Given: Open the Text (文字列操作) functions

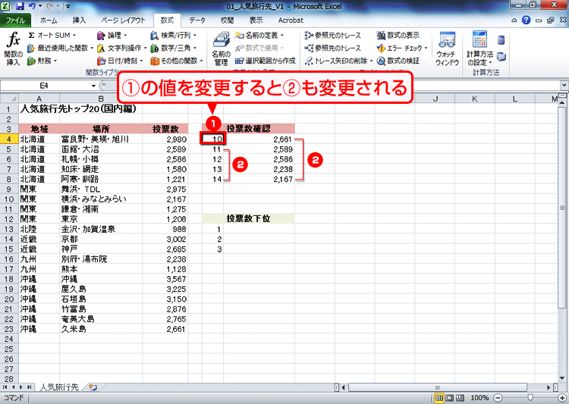Looking at the screenshot, I should point(121,48).
